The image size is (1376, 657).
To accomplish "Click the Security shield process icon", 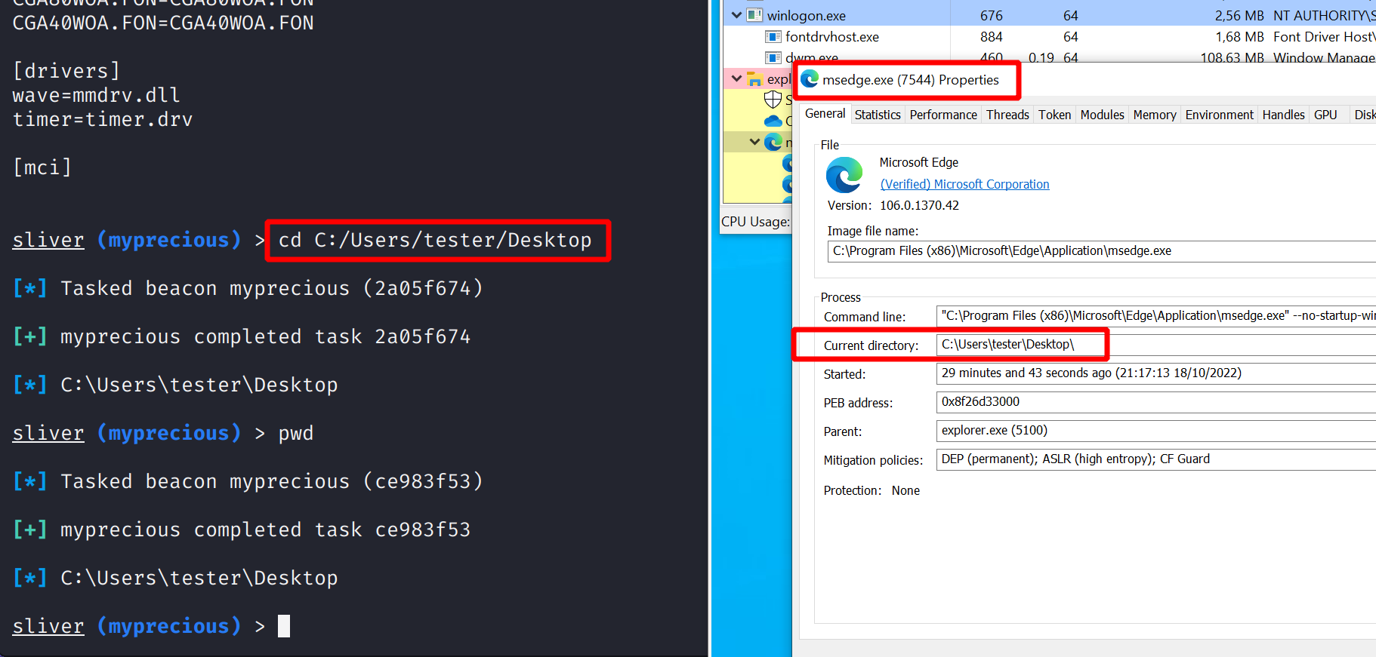I will pyautogui.click(x=773, y=100).
